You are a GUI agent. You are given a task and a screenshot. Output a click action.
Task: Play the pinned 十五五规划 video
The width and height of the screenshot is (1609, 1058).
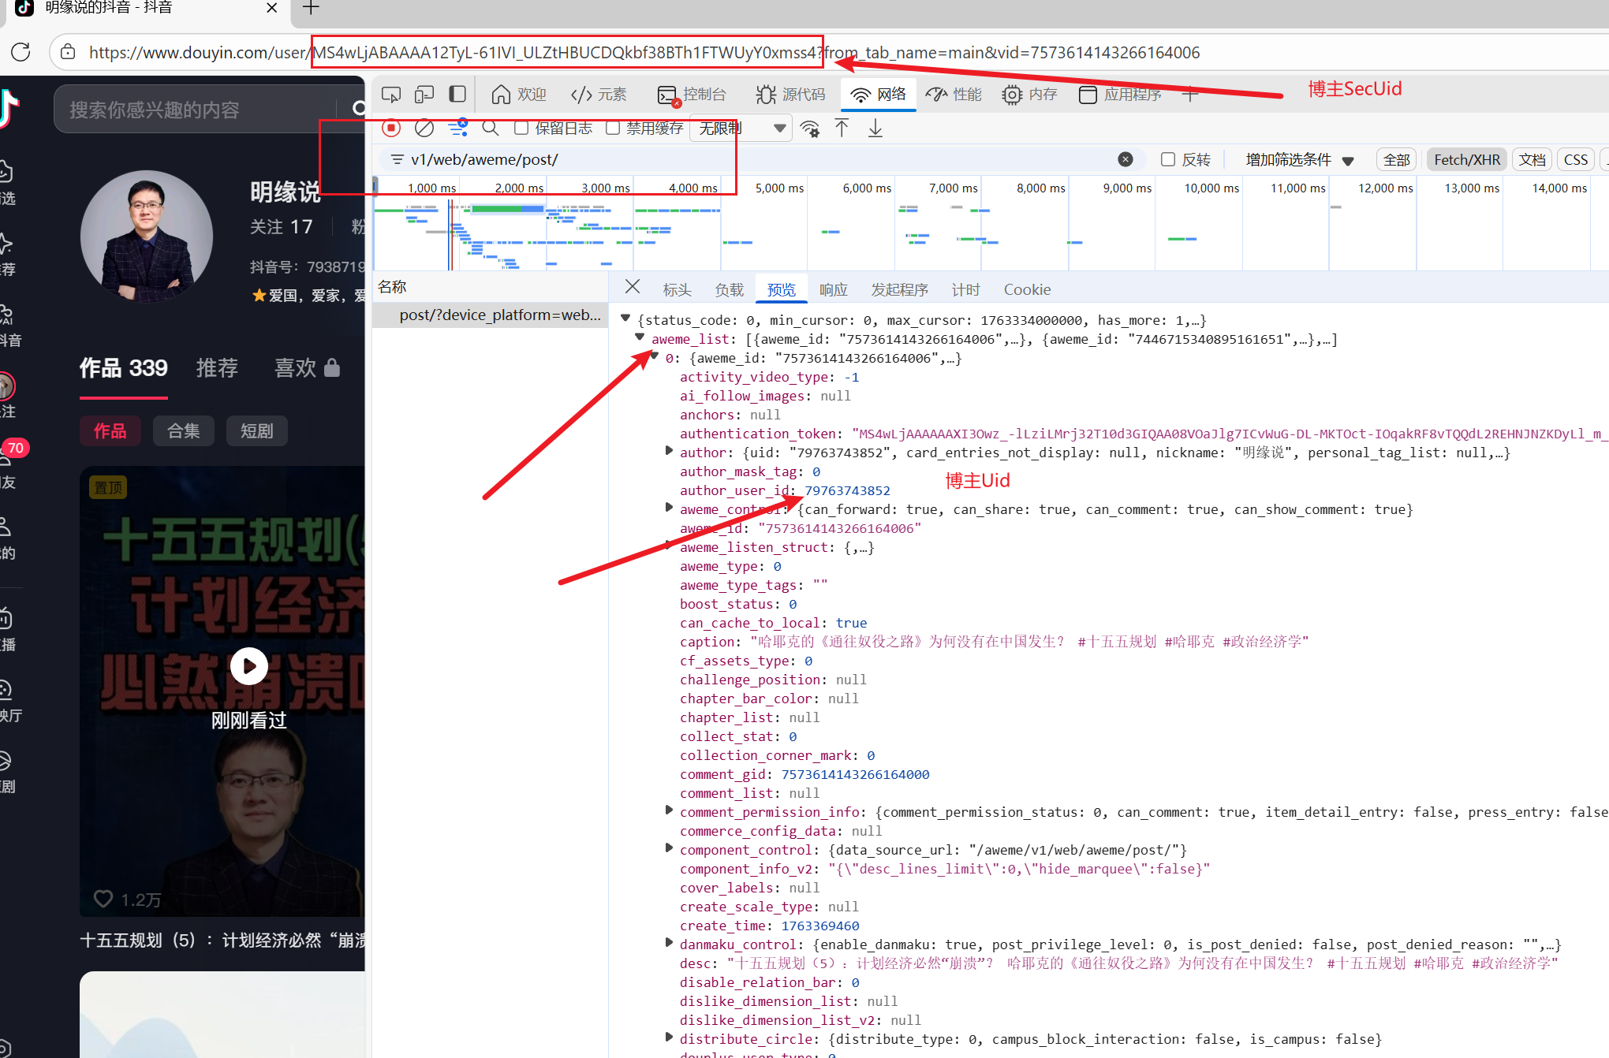tap(249, 666)
